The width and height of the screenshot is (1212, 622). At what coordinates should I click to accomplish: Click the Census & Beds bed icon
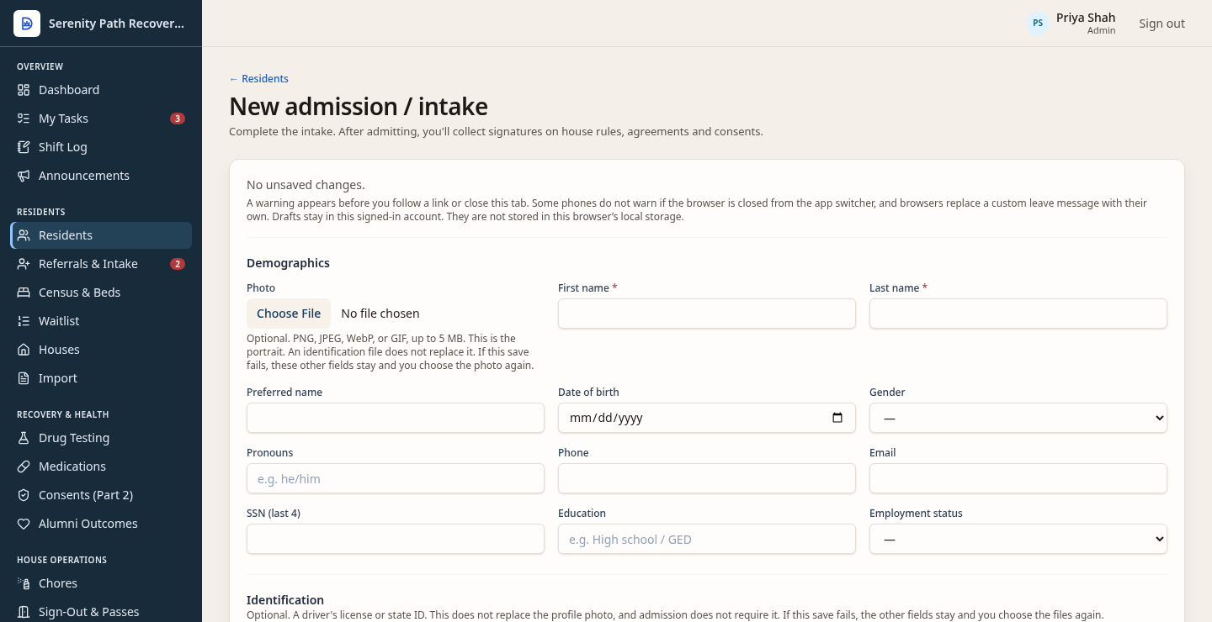coord(24,293)
